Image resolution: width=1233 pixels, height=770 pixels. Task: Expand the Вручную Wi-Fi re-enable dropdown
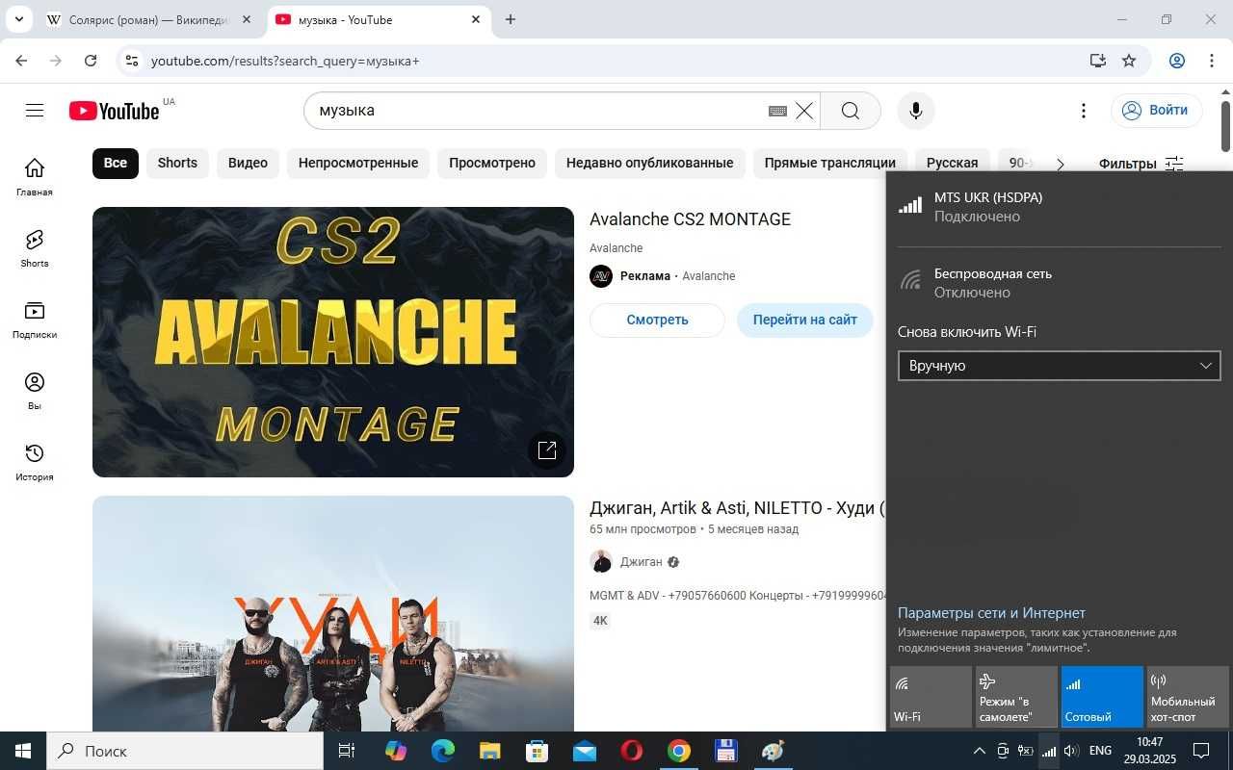(1059, 366)
